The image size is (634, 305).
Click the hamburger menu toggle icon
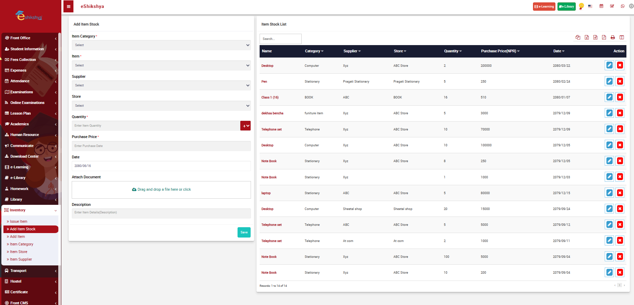[69, 7]
